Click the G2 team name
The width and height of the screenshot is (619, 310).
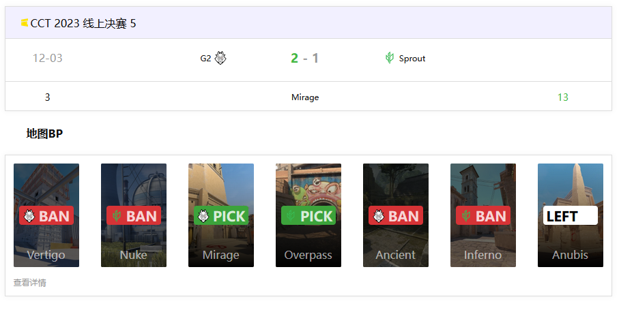(x=205, y=59)
